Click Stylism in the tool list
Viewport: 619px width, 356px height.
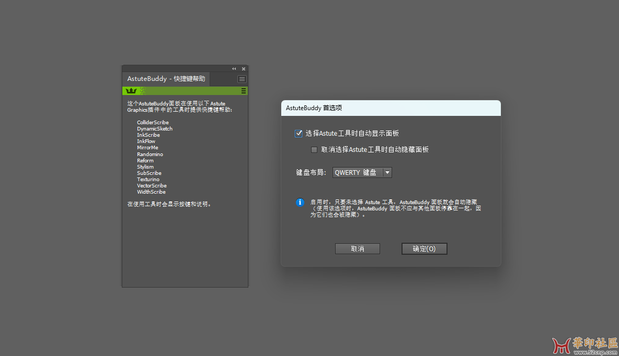coord(145,167)
